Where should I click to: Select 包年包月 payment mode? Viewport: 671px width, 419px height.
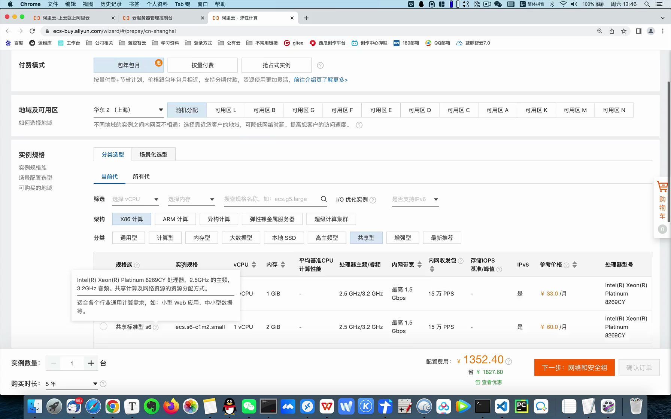click(128, 65)
